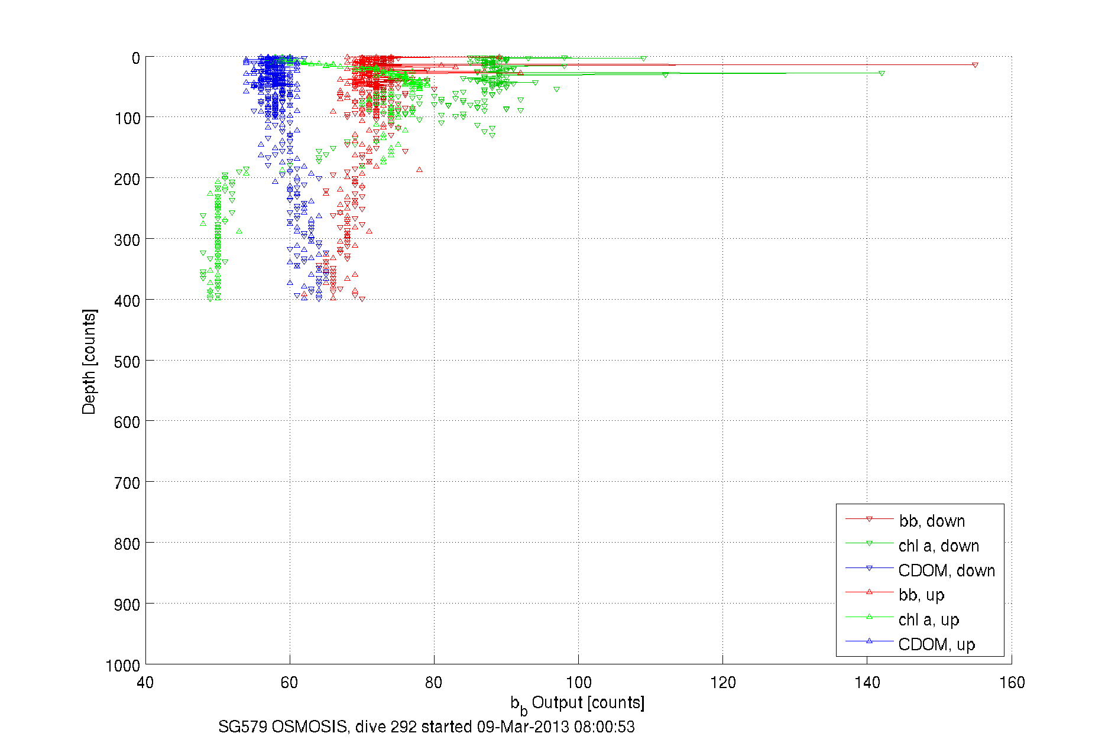Click the x-axis tick label 80
The height and width of the screenshot is (746, 1118).
pyautogui.click(x=433, y=683)
